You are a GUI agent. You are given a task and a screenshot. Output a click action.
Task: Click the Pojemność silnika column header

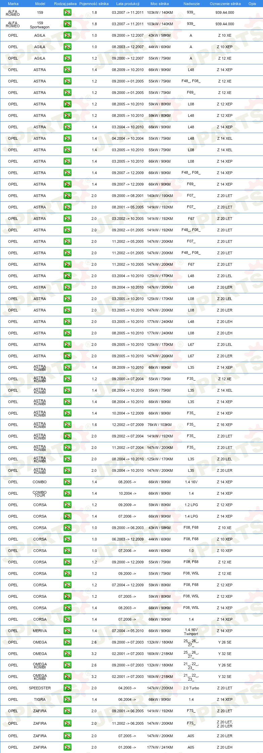[x=94, y=4]
